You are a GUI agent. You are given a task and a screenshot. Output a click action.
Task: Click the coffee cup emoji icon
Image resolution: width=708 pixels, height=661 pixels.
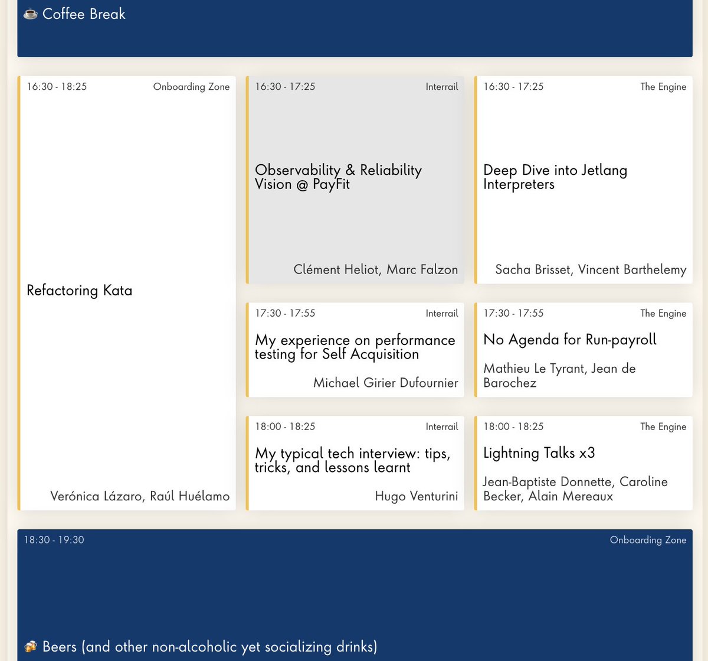pos(30,14)
